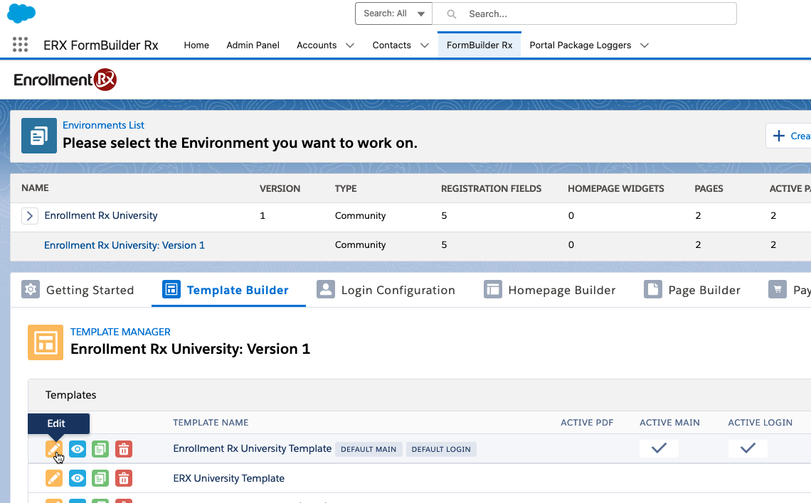The width and height of the screenshot is (811, 503).
Task: Open the Search: All scope dropdown
Action: 393,13
